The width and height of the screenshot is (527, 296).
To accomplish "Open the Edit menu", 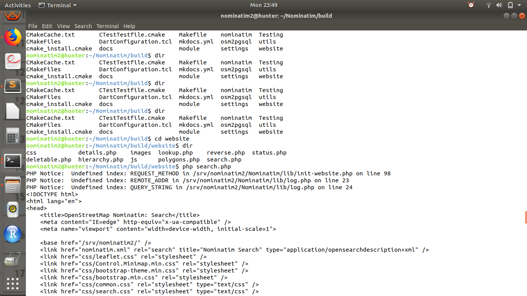I will (47, 26).
